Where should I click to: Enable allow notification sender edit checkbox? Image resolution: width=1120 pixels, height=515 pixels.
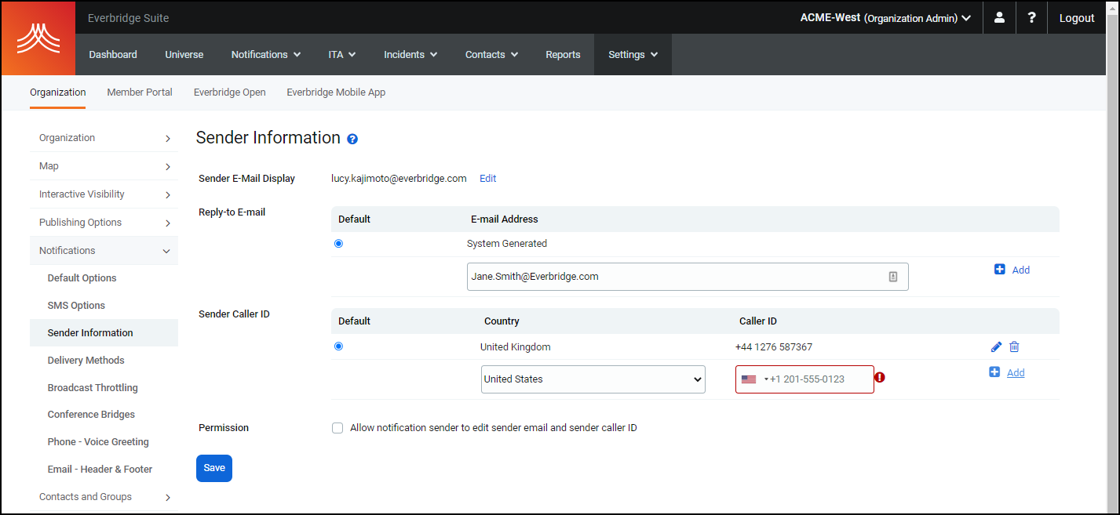pos(337,428)
